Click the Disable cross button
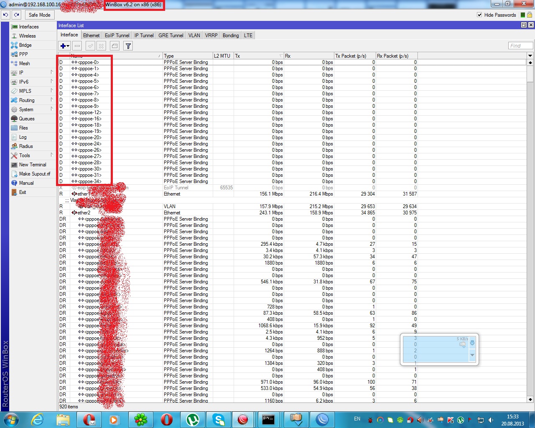Screen dimensions: 535x428 tap(101, 46)
